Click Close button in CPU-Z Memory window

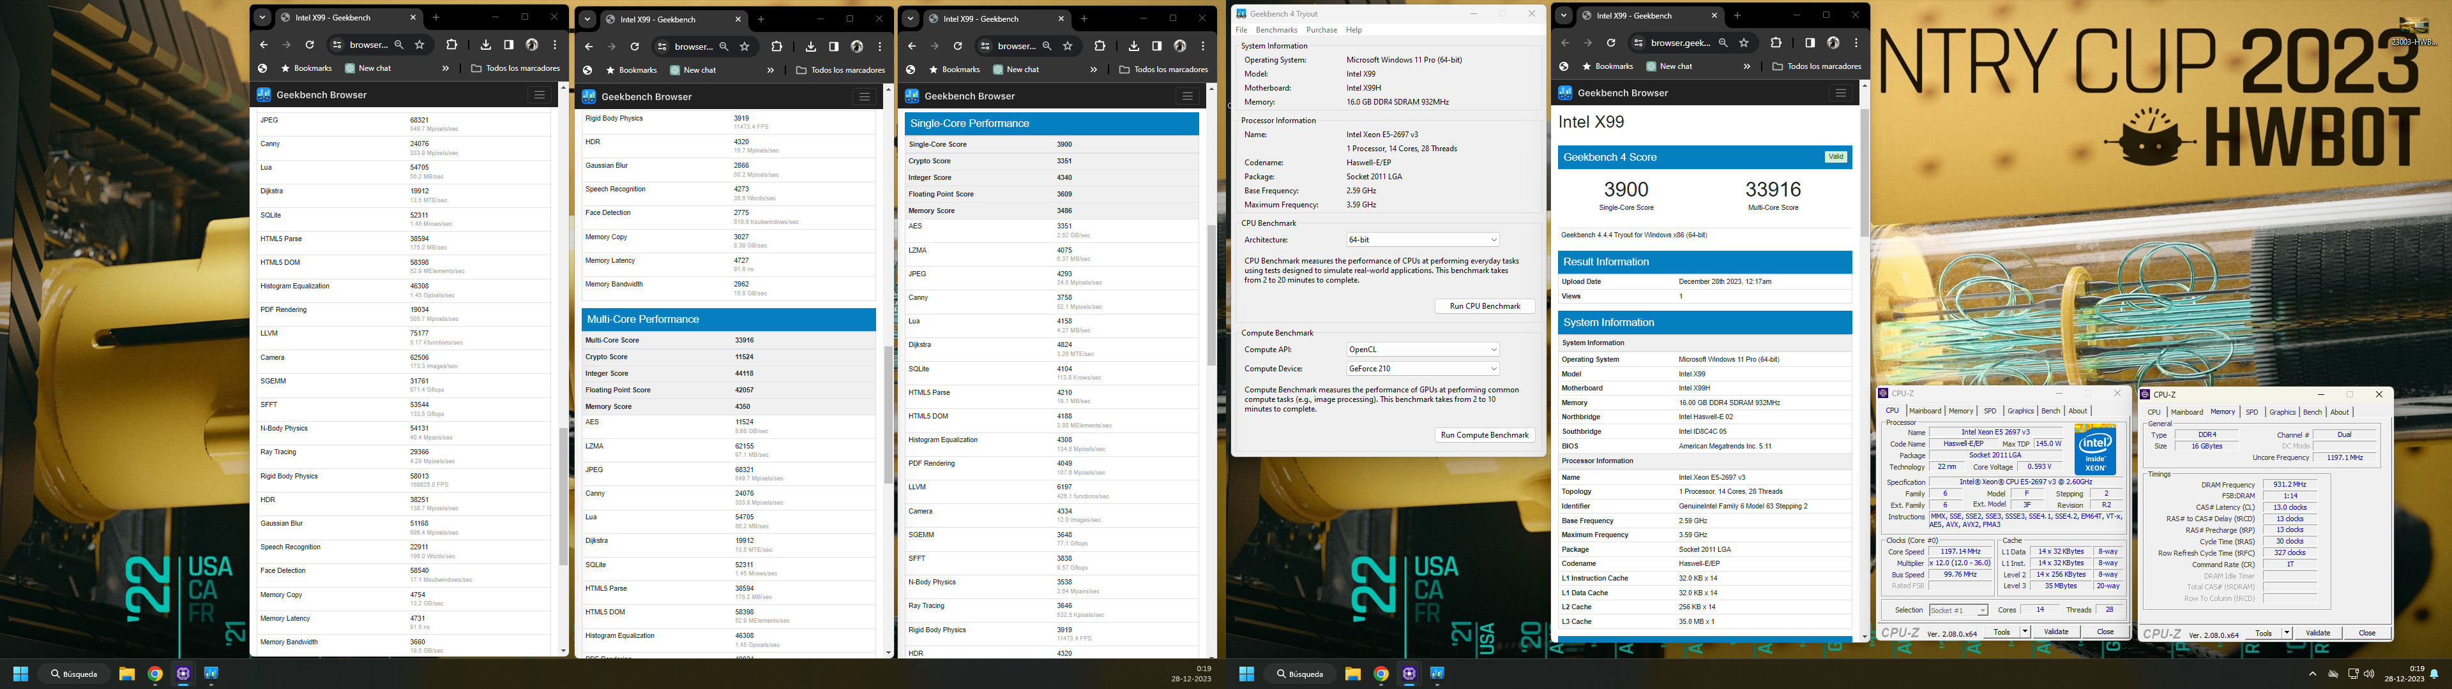2366,633
